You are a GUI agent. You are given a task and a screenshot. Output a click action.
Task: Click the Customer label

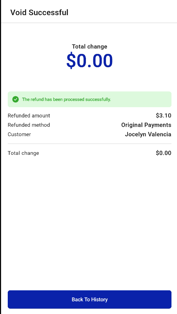point(20,134)
